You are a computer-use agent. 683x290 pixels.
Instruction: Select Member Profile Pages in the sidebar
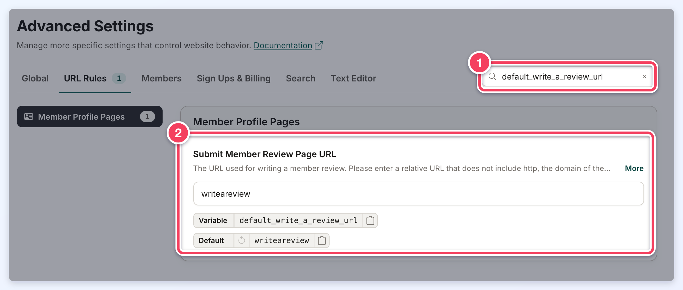[90, 117]
